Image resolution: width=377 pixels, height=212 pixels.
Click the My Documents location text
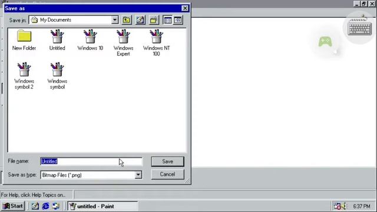pyautogui.click(x=55, y=20)
